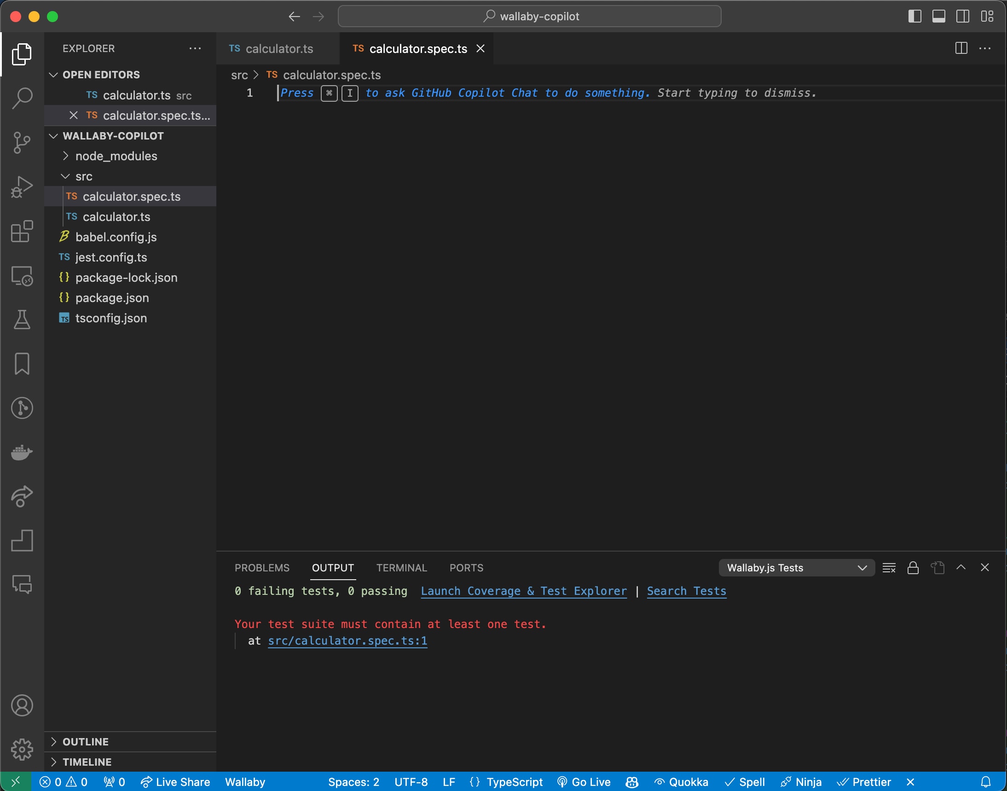Click Go Live server toggle
1007x791 pixels.
click(584, 782)
